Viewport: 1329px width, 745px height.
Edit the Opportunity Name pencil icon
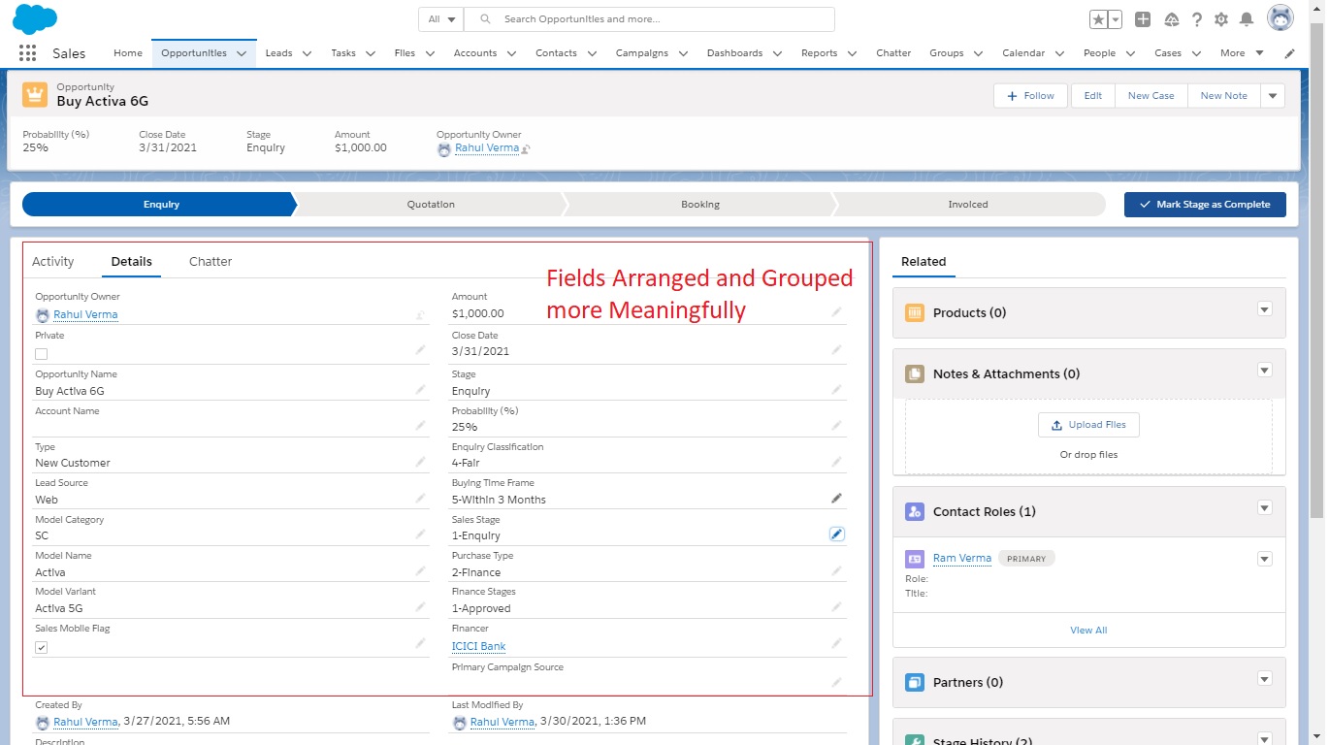(420, 390)
